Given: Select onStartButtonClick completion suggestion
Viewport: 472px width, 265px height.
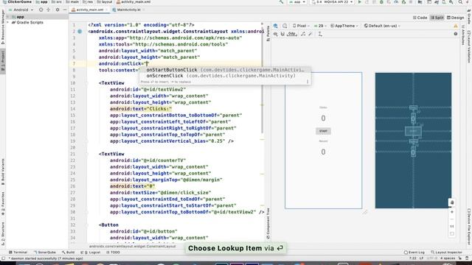Looking at the screenshot, I should pos(225,70).
